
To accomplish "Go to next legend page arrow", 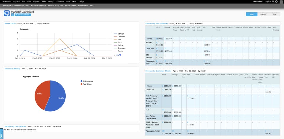I will [x=120, y=55].
